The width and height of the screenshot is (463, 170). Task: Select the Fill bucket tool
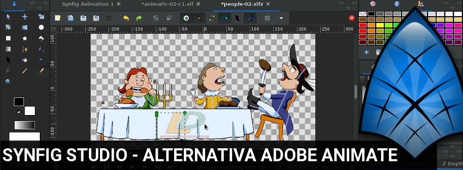pyautogui.click(x=25, y=60)
